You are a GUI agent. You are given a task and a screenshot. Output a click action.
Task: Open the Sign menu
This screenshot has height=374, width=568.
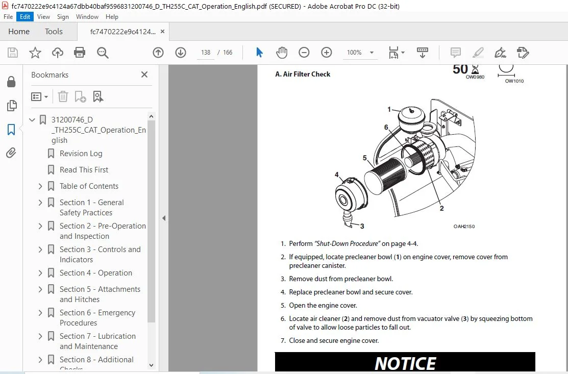click(x=63, y=17)
